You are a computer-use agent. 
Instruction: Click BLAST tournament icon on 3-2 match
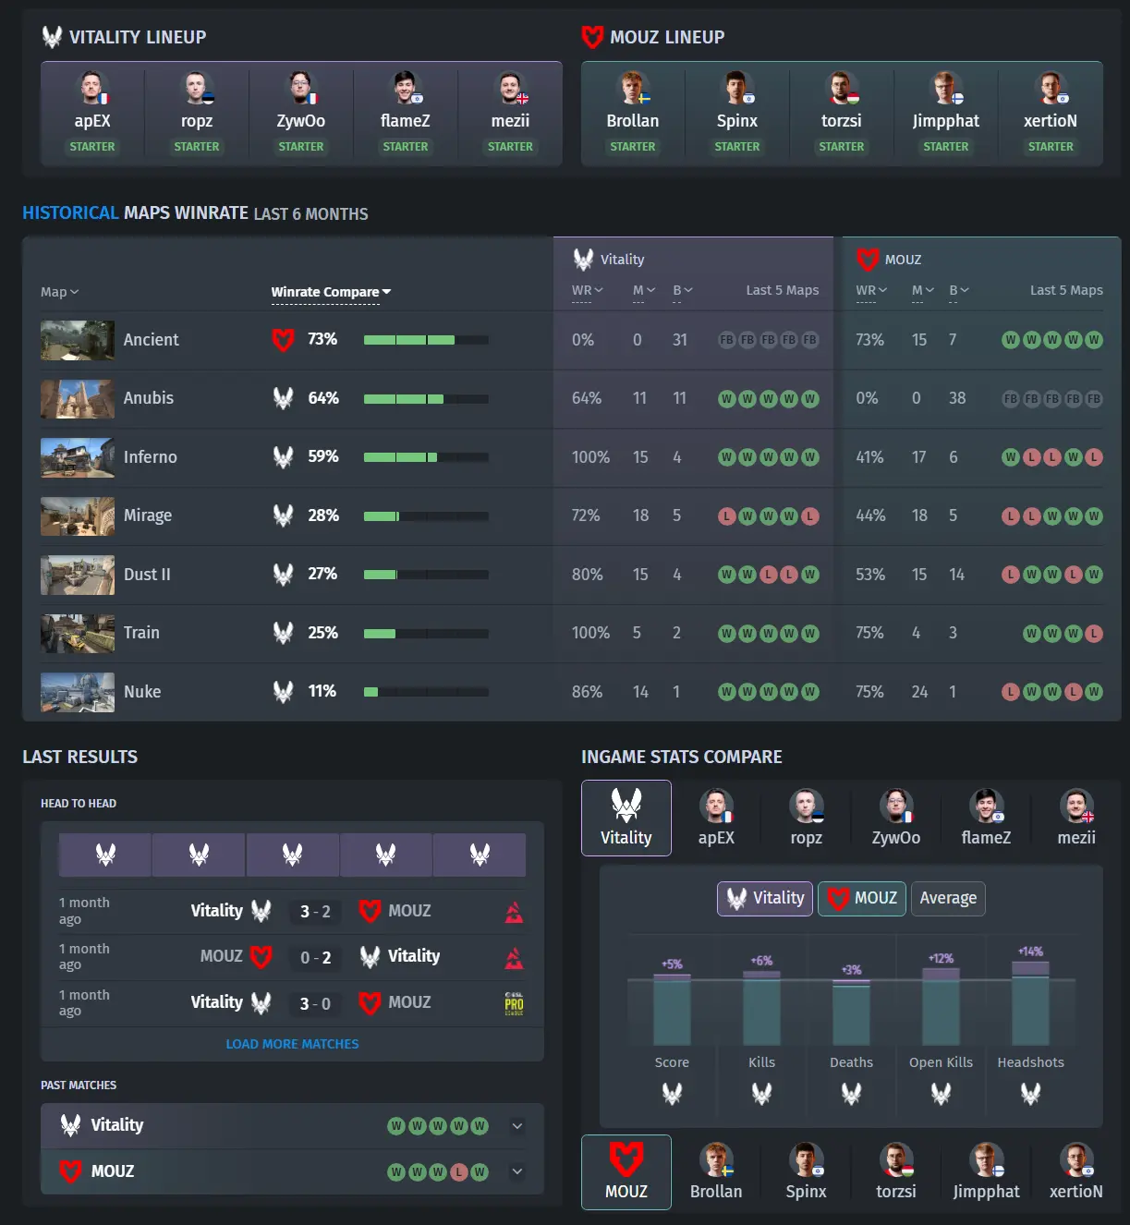click(515, 912)
